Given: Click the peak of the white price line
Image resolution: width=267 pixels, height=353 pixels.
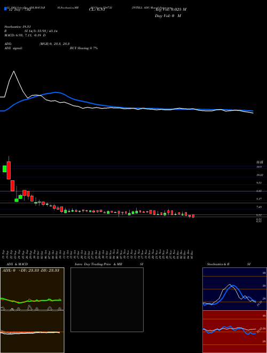Looking at the screenshot, I should pyautogui.click(x=14, y=71).
